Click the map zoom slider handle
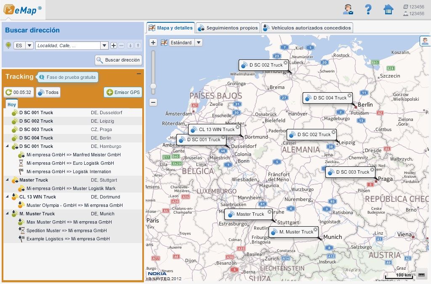 click(x=153, y=86)
